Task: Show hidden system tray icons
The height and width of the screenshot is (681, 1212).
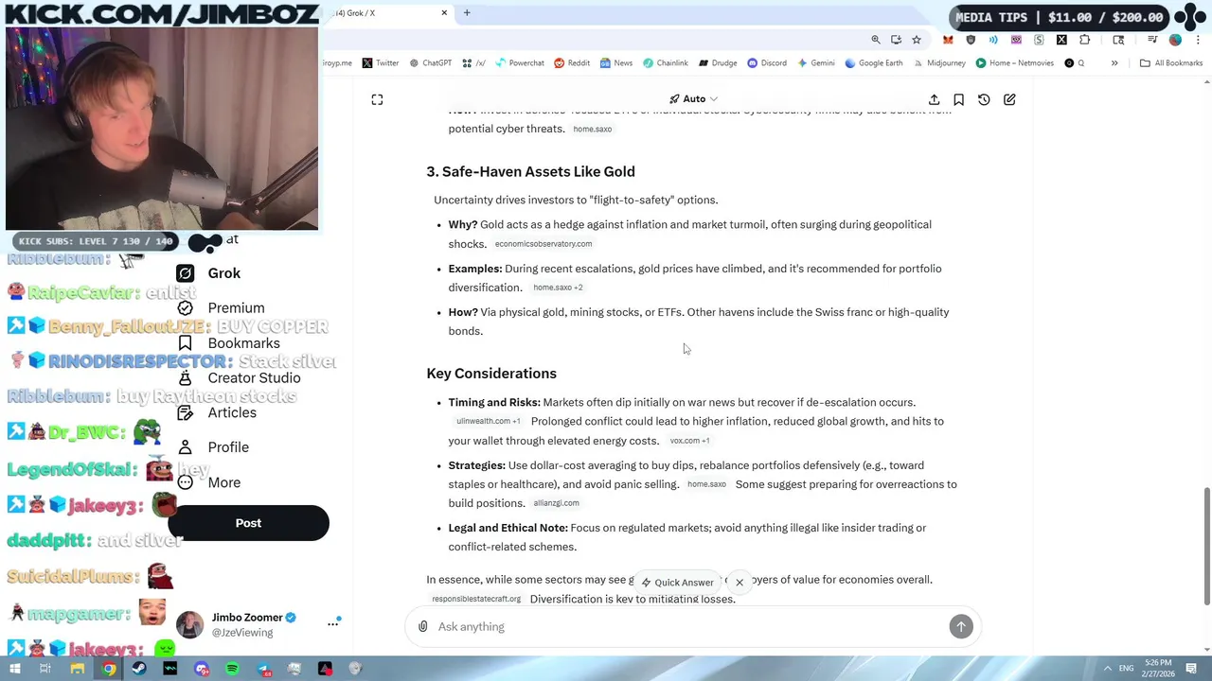Action: coord(1108,669)
